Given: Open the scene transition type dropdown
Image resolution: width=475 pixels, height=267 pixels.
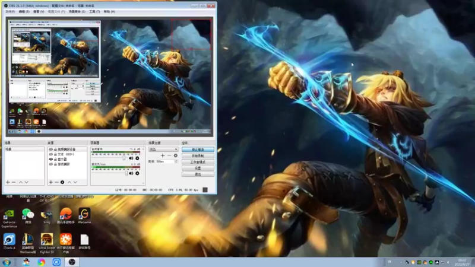Looking at the screenshot, I should tap(163, 150).
